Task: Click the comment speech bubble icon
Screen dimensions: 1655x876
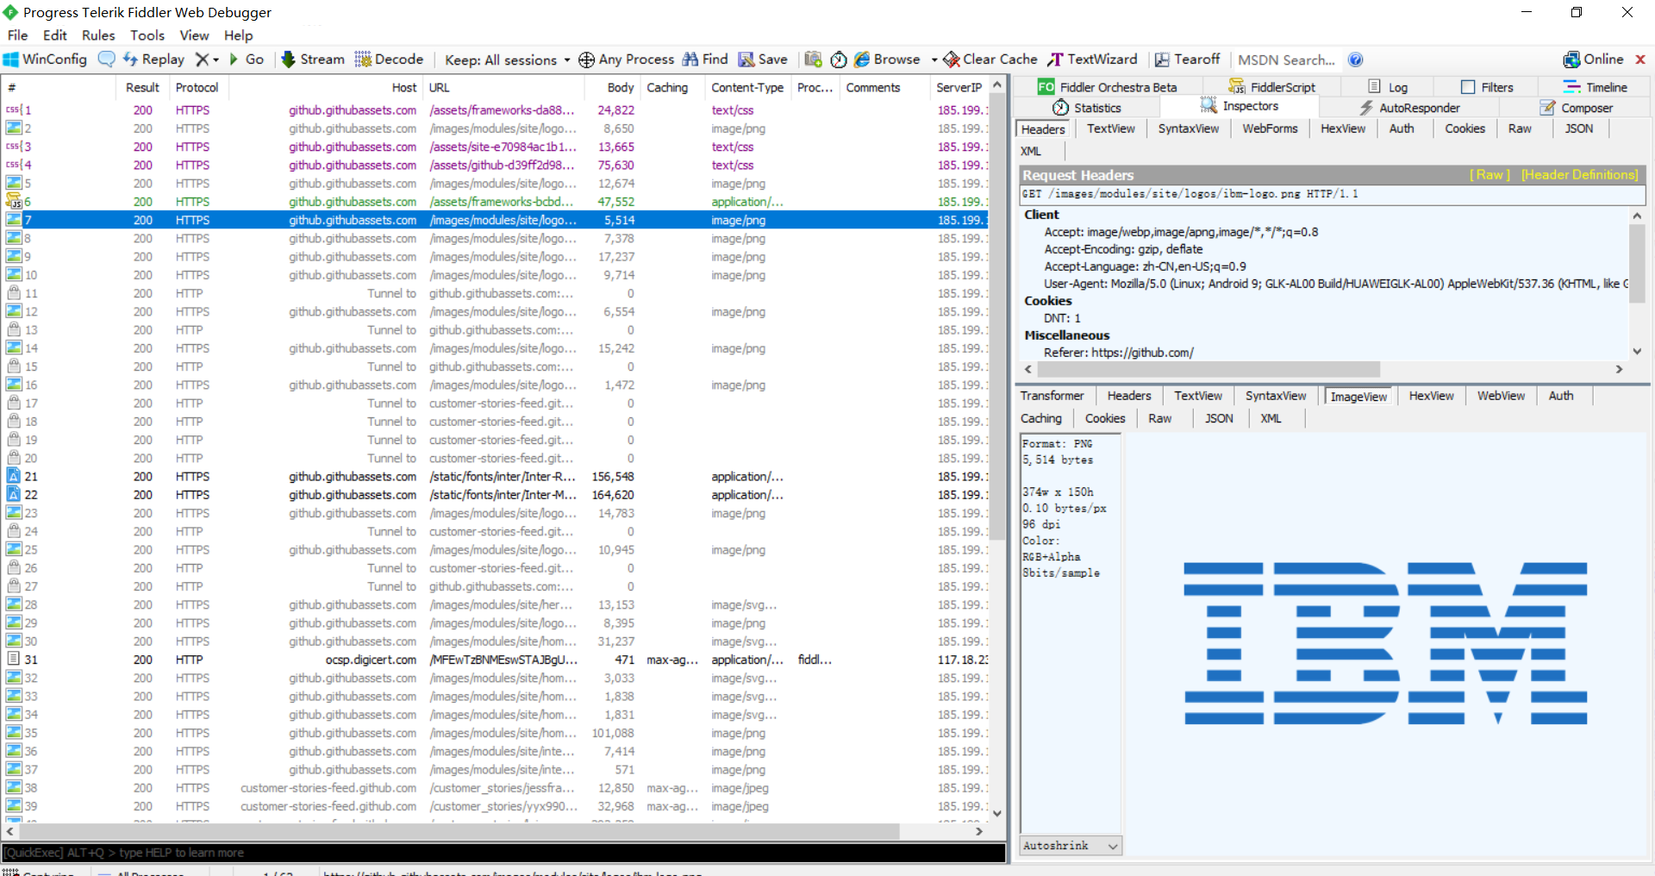Action: pos(107,59)
